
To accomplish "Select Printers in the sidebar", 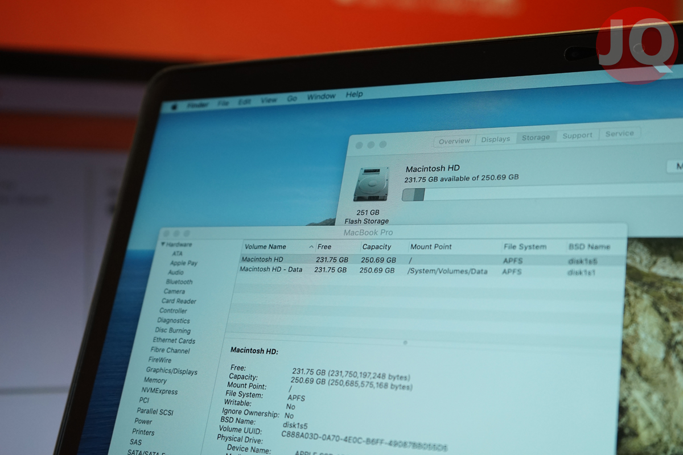I will click(x=143, y=432).
